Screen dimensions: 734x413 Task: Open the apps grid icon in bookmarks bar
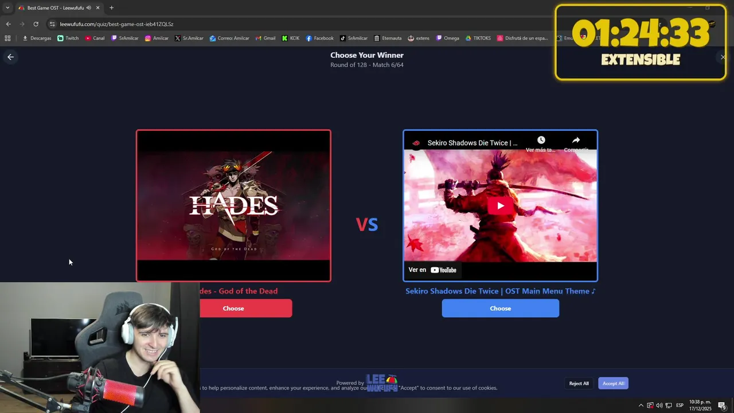(7, 38)
